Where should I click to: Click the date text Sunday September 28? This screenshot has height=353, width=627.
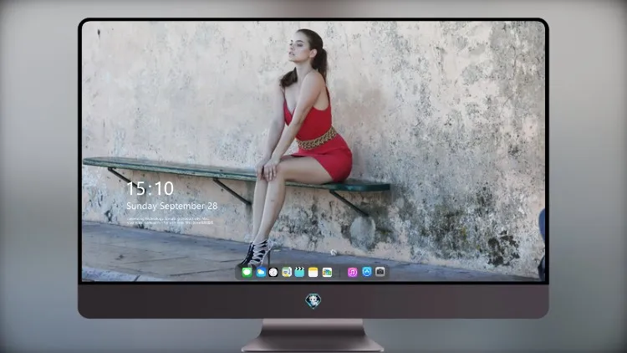pyautogui.click(x=172, y=206)
